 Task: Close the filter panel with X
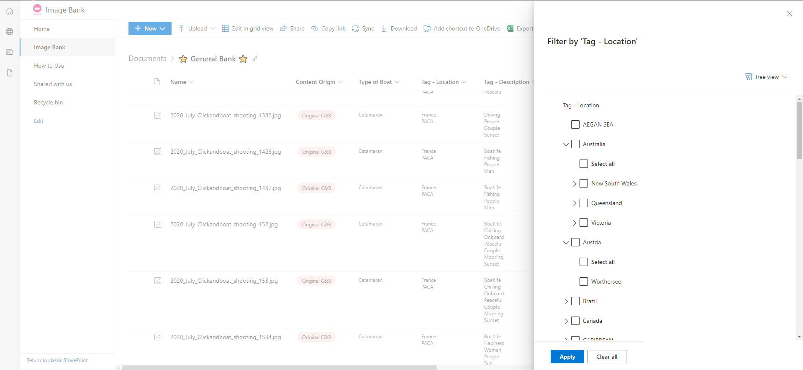pos(790,14)
